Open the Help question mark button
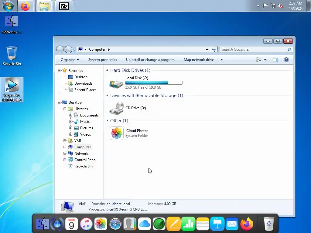The height and width of the screenshot is (233, 311). 286,60
